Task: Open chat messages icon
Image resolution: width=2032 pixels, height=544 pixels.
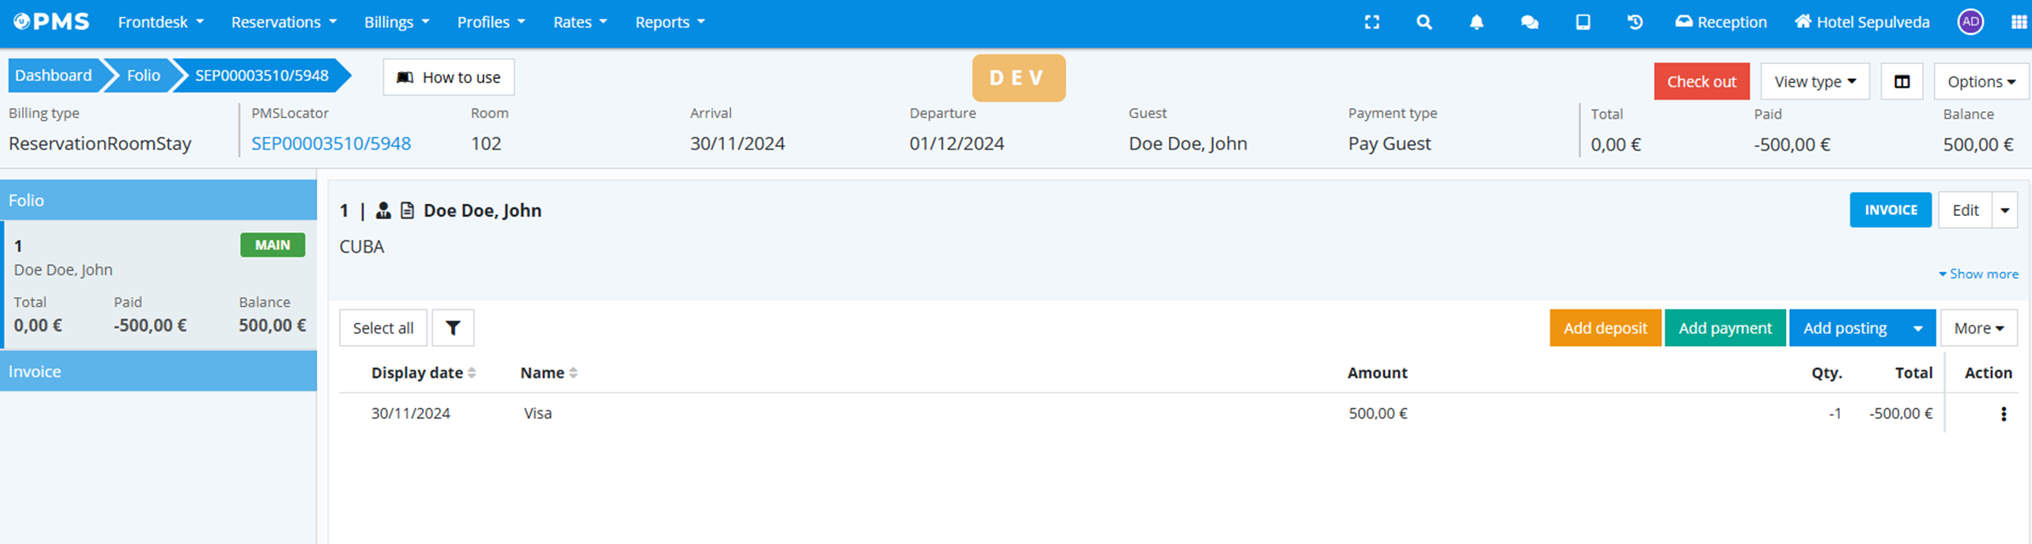Action: click(1529, 22)
